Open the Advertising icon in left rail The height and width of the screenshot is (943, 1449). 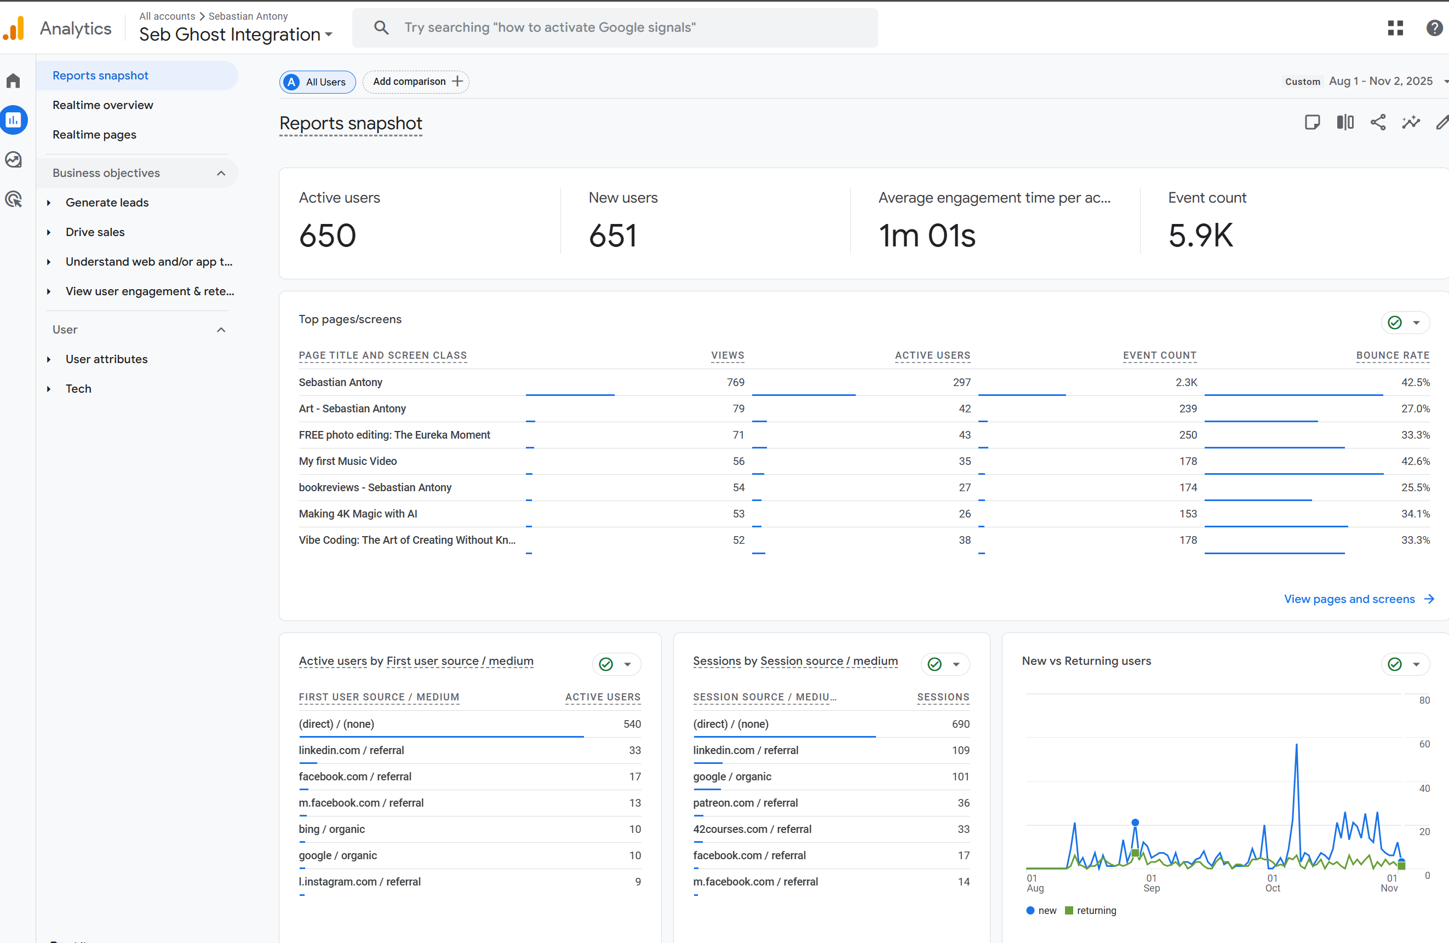pos(13,199)
